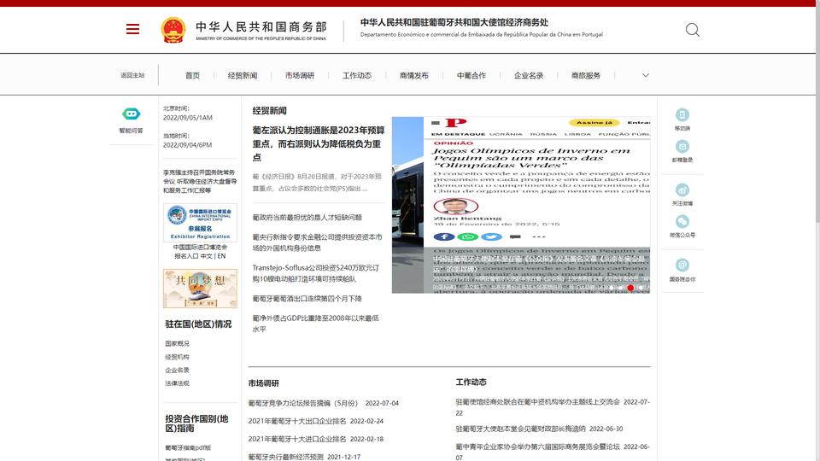Open the red hamburger menu
The width and height of the screenshot is (820, 461).
(133, 29)
